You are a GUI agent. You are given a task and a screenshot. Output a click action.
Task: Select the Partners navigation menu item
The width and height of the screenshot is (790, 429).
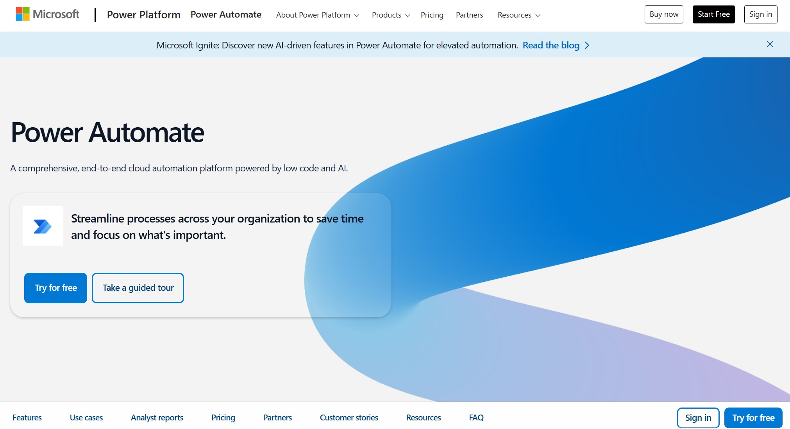pyautogui.click(x=470, y=14)
